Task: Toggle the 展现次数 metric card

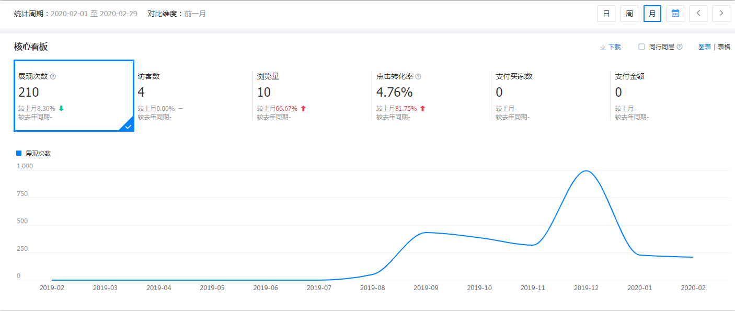Action: coord(74,96)
